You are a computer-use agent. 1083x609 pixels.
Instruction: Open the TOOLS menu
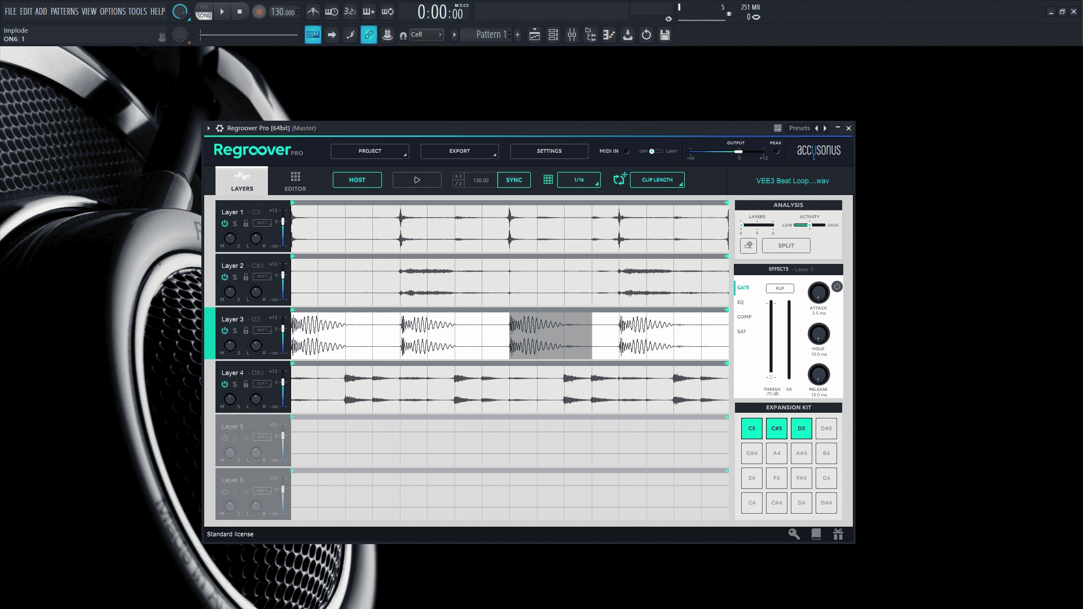click(138, 11)
